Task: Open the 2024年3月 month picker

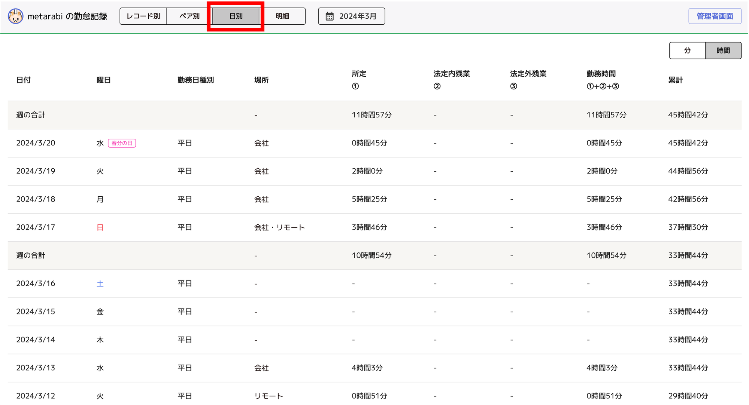Action: point(352,16)
